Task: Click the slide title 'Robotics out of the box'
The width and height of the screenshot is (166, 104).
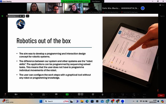Action: click(44, 41)
